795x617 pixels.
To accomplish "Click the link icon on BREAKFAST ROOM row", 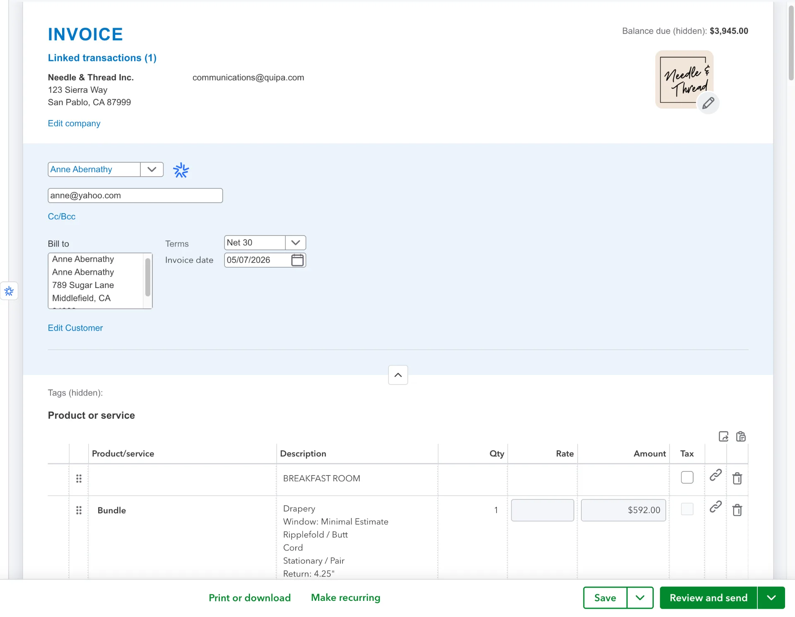I will click(715, 475).
